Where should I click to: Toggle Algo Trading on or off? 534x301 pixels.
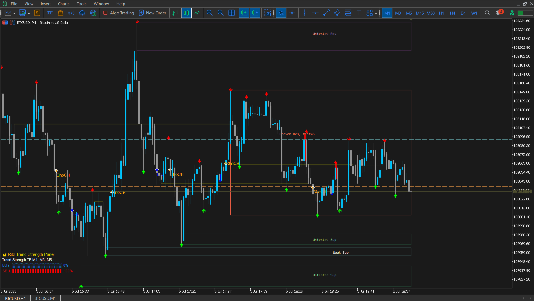click(x=119, y=13)
